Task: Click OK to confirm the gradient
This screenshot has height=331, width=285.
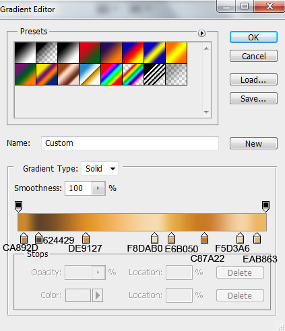Action: [253, 37]
